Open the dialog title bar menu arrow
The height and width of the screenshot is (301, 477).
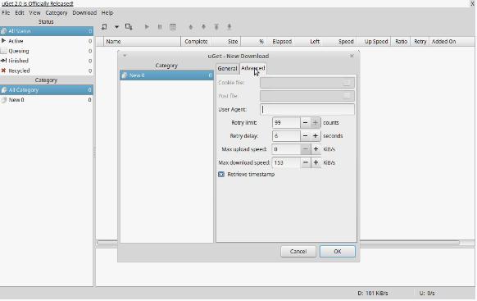click(125, 56)
